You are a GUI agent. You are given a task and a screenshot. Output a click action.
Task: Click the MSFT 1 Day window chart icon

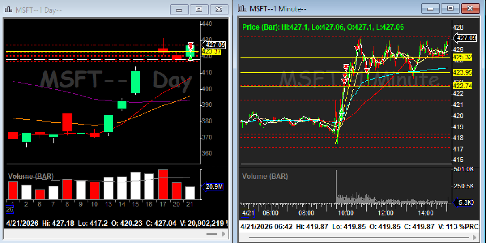coord(8,9)
